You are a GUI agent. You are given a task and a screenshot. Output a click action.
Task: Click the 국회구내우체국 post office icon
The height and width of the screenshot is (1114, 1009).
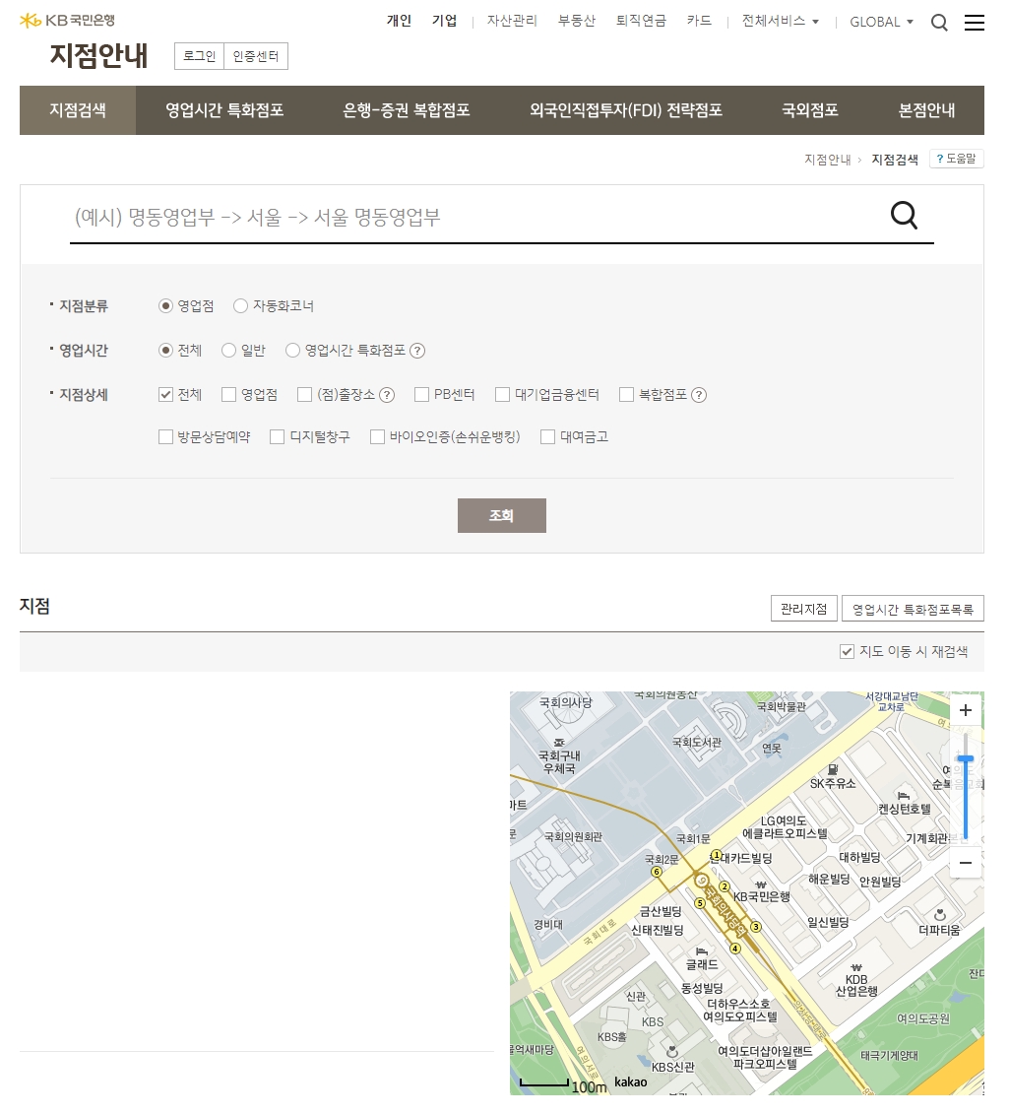click(559, 743)
